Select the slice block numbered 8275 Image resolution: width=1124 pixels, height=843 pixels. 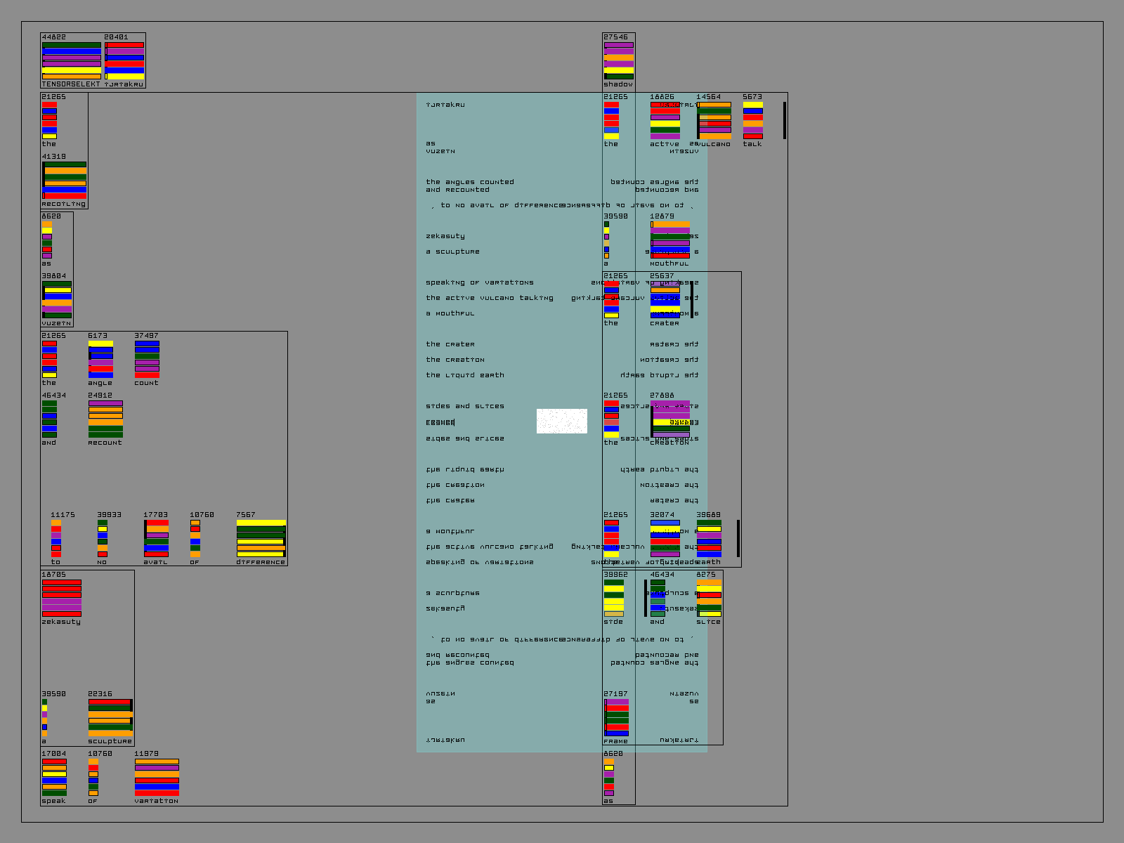point(709,598)
